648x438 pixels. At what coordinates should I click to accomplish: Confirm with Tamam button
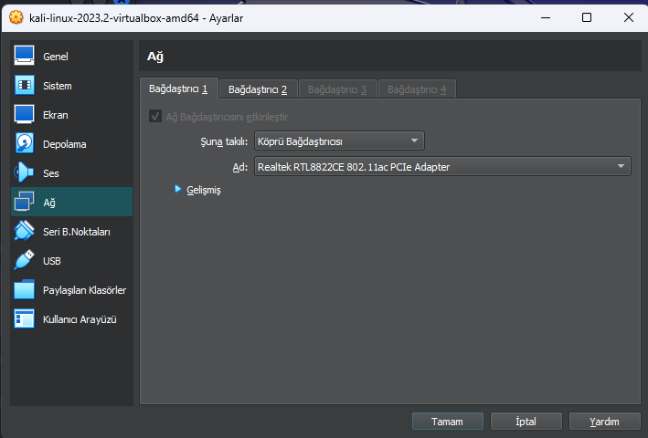pos(448,422)
